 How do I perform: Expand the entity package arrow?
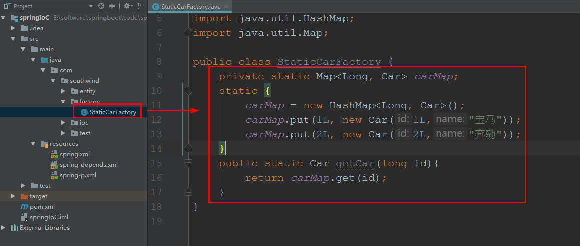pos(63,91)
